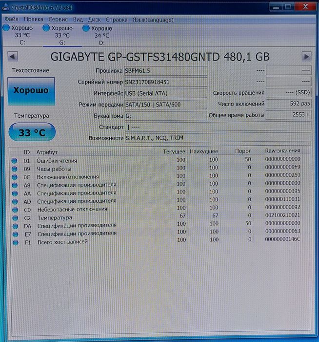This screenshot has width=319, height=342.
Task: Select the Температура attribute name in table
Action: [55, 218]
